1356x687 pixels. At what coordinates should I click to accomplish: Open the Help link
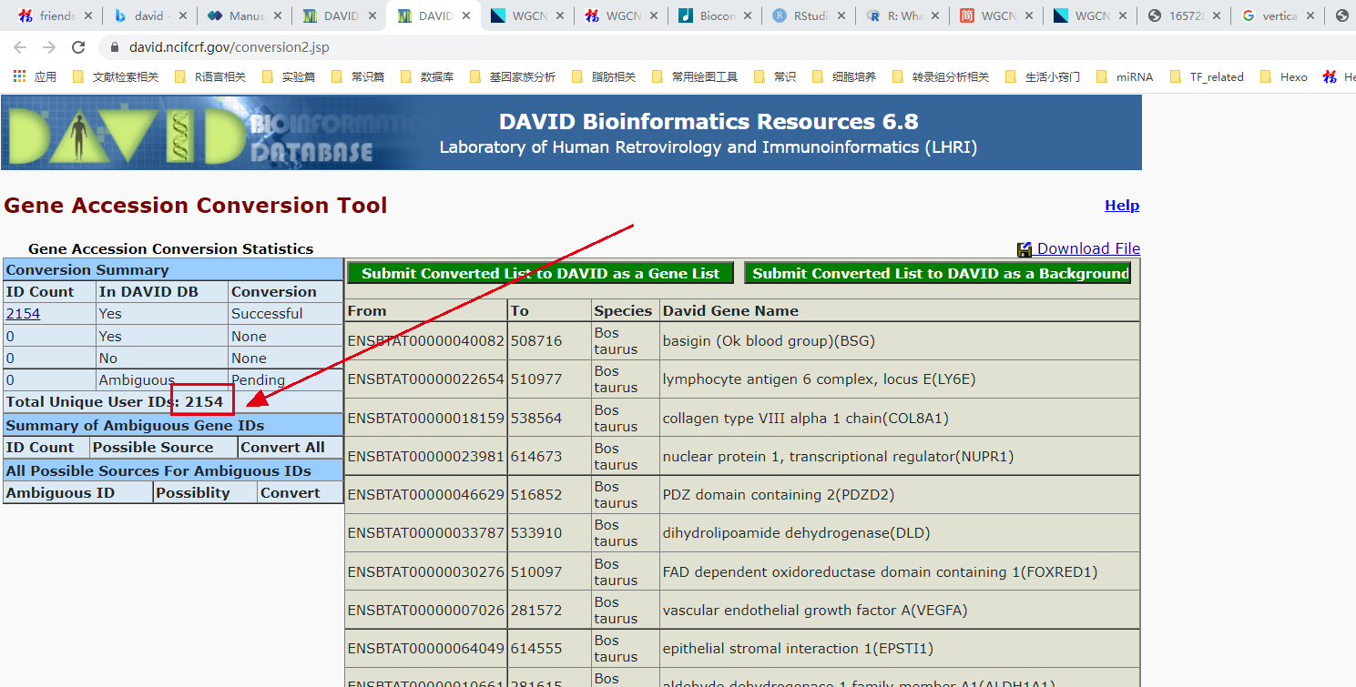(1122, 206)
